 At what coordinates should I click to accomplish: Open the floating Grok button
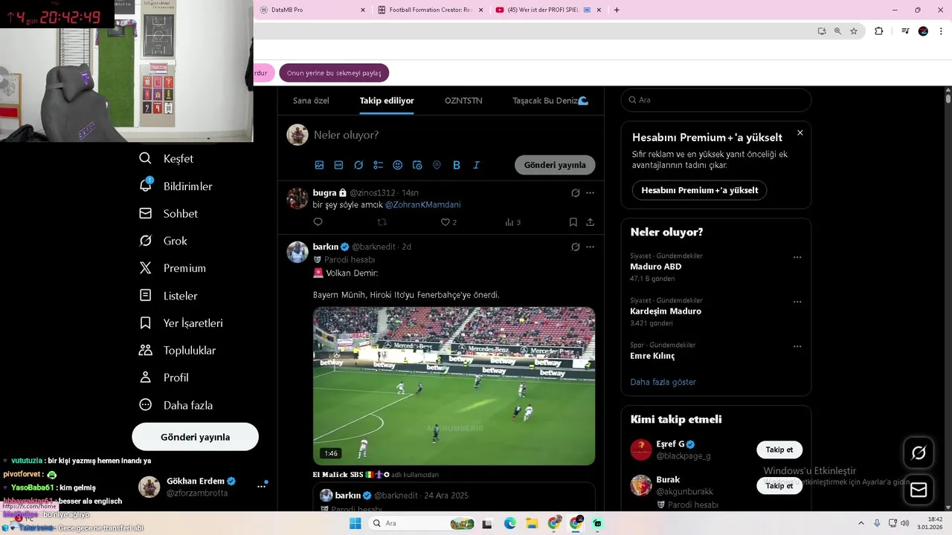pos(919,453)
